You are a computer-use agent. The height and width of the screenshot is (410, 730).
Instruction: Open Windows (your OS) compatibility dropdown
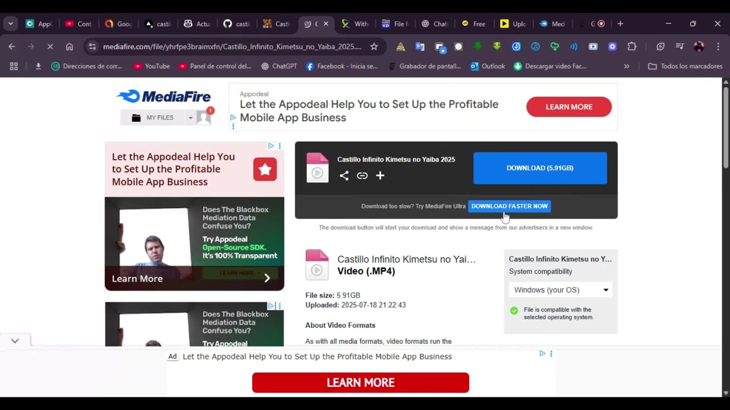tap(561, 290)
